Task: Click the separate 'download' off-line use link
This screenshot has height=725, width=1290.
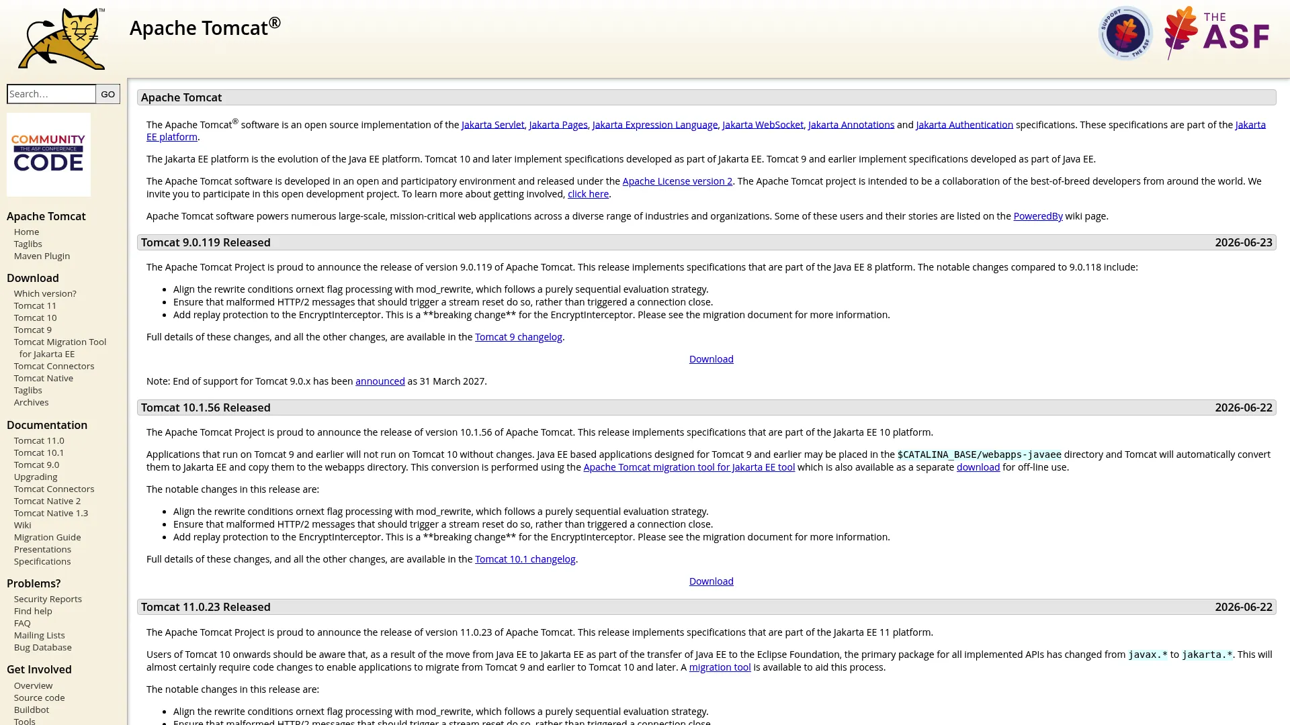Action: click(x=978, y=467)
